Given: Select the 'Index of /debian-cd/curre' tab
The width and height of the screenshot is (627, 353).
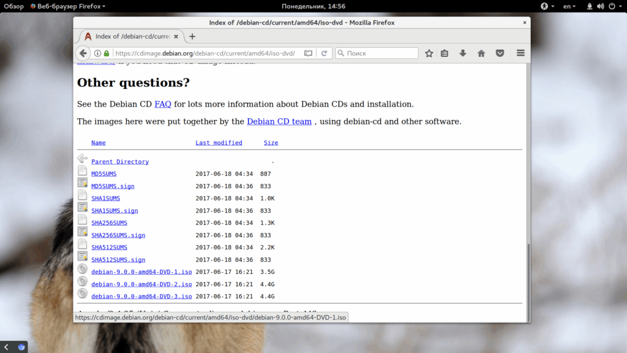Looking at the screenshot, I should [x=132, y=36].
